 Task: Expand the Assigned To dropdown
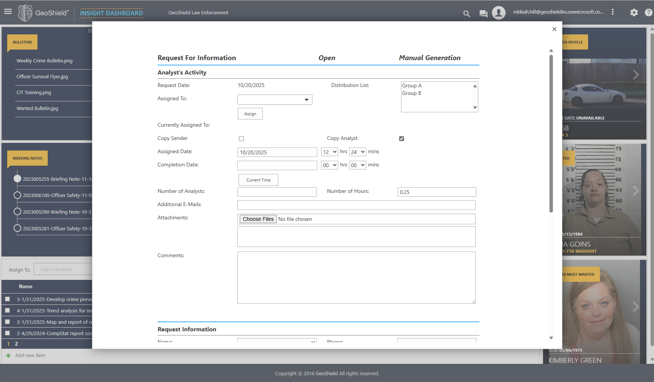pyautogui.click(x=275, y=100)
